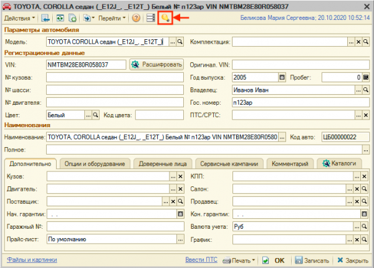Clear the График field with X icon
The width and height of the screenshot is (374, 268).
click(357, 239)
